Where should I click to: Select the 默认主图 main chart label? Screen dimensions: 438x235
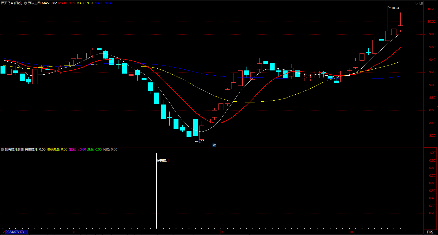[34, 3]
